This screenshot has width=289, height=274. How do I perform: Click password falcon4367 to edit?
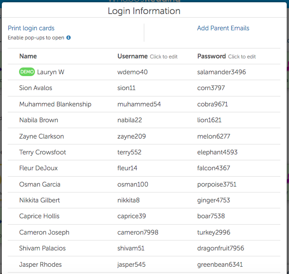[214, 168]
